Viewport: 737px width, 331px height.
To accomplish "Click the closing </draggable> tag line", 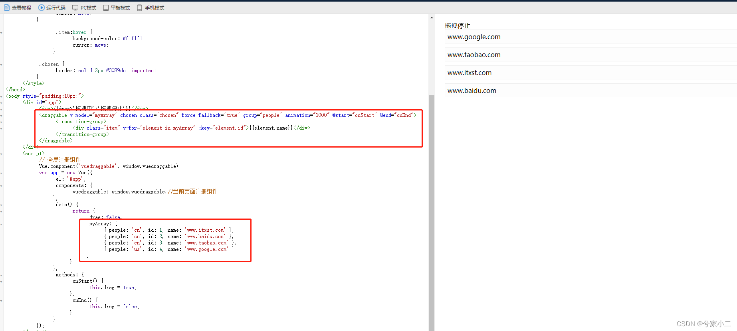I will (x=56, y=141).
